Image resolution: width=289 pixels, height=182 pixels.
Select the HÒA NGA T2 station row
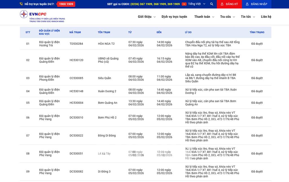click(x=106, y=44)
